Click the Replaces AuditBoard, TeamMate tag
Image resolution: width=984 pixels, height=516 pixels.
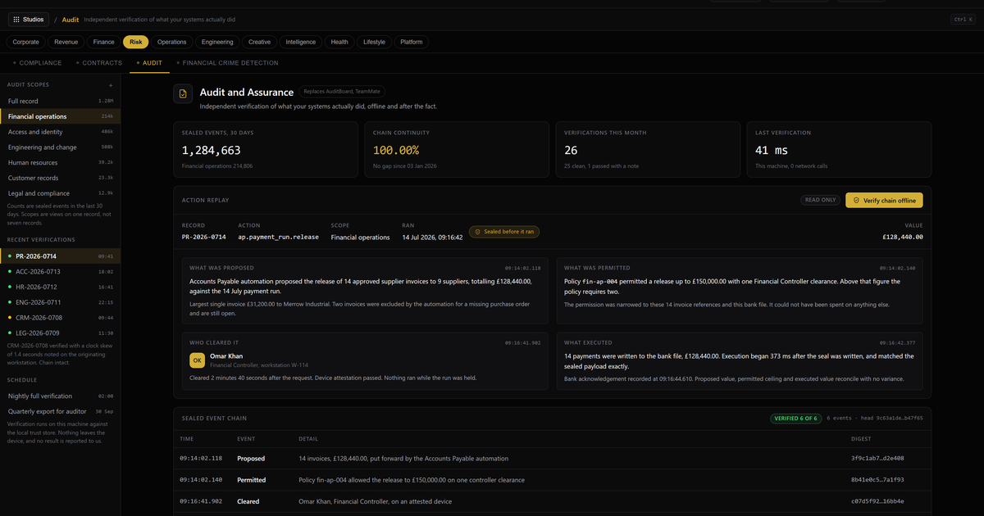point(342,92)
